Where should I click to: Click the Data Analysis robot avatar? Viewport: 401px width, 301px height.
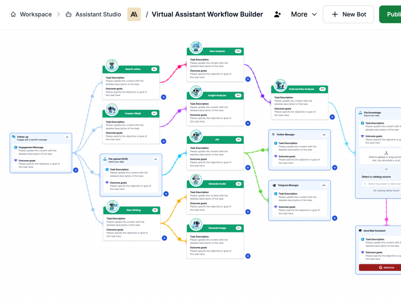196,47
